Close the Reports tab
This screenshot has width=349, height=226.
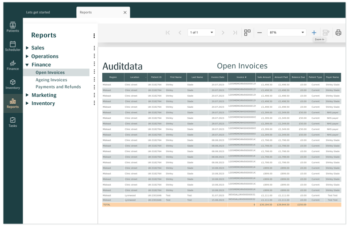[x=125, y=12]
